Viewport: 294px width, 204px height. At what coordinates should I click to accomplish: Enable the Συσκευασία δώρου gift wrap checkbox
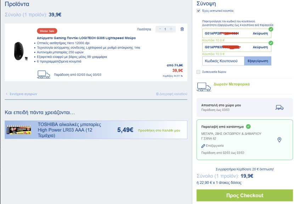[198, 72]
